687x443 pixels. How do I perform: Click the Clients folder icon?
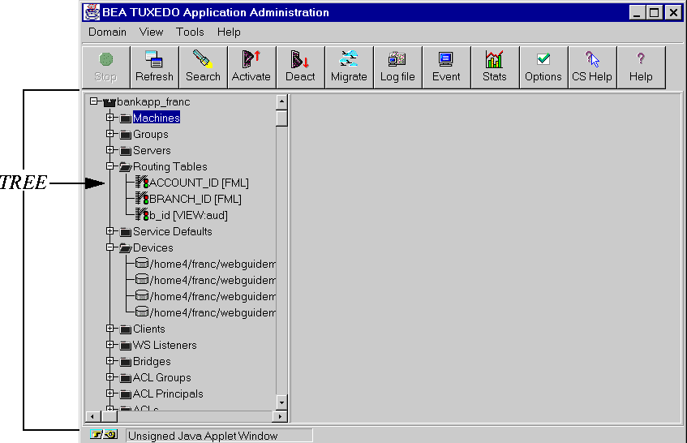point(126,329)
